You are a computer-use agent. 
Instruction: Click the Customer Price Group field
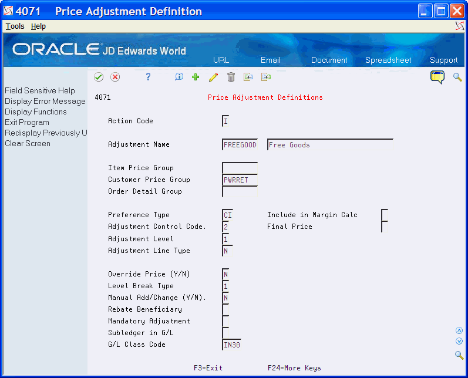(x=240, y=180)
